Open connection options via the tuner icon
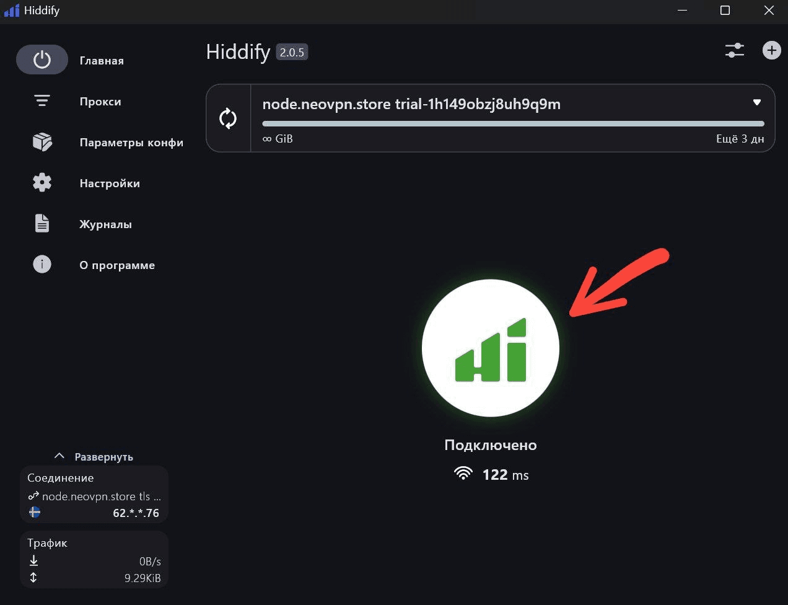Image resolution: width=788 pixels, height=605 pixels. tap(735, 51)
